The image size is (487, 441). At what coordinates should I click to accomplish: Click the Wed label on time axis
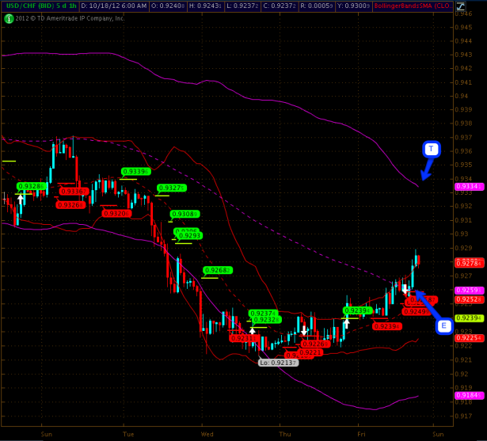207,434
